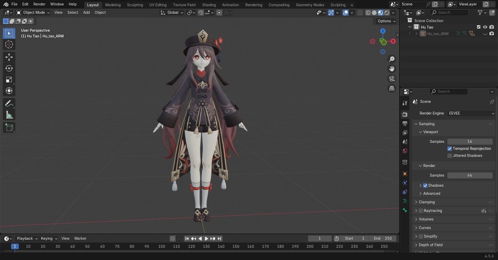Switch to rendered viewport shading

(x=387, y=13)
